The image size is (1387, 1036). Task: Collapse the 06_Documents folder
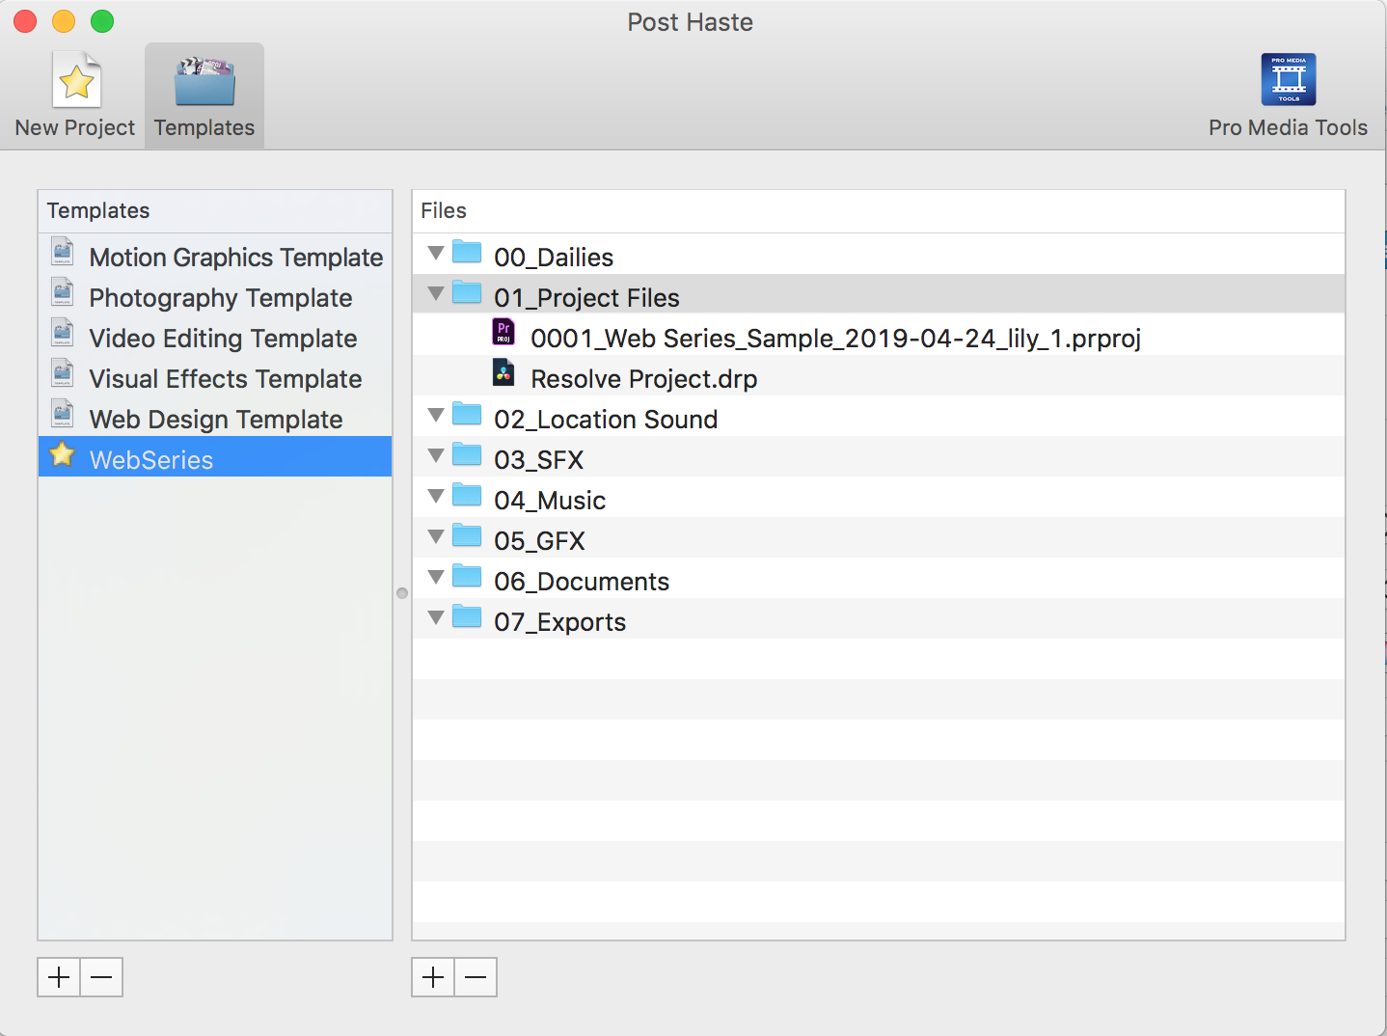click(436, 578)
